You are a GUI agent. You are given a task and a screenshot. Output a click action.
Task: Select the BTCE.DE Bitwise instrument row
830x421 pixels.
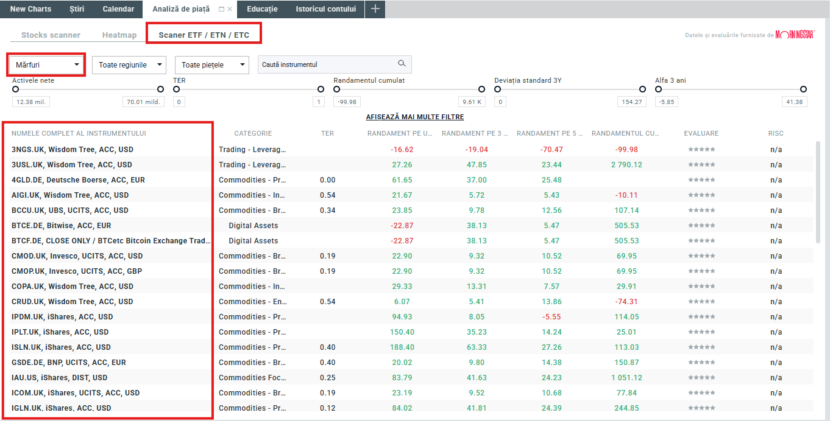click(61, 226)
